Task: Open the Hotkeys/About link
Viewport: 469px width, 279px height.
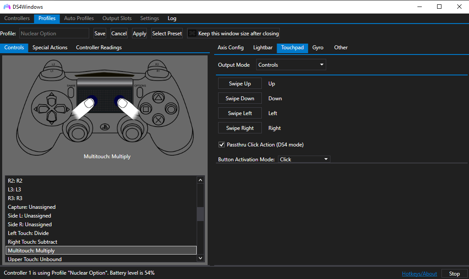Action: click(x=419, y=274)
